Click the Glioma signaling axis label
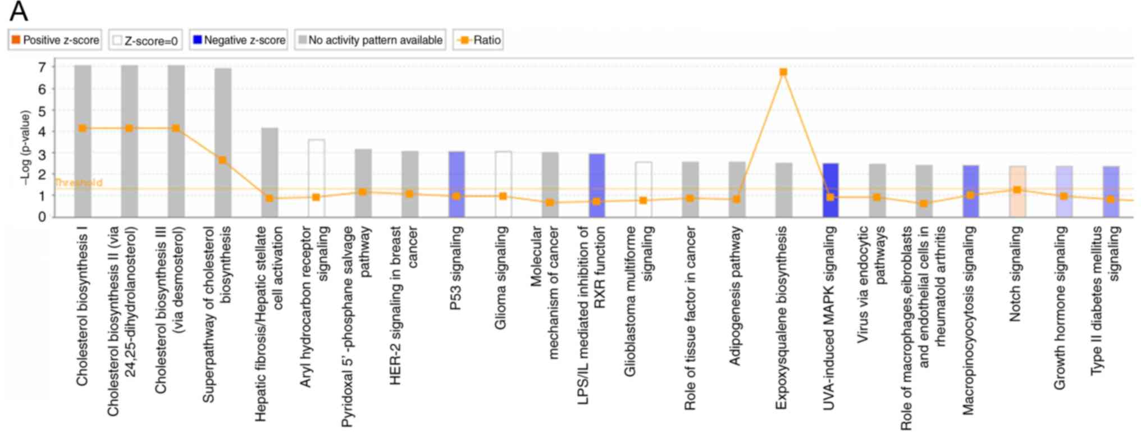 point(500,277)
